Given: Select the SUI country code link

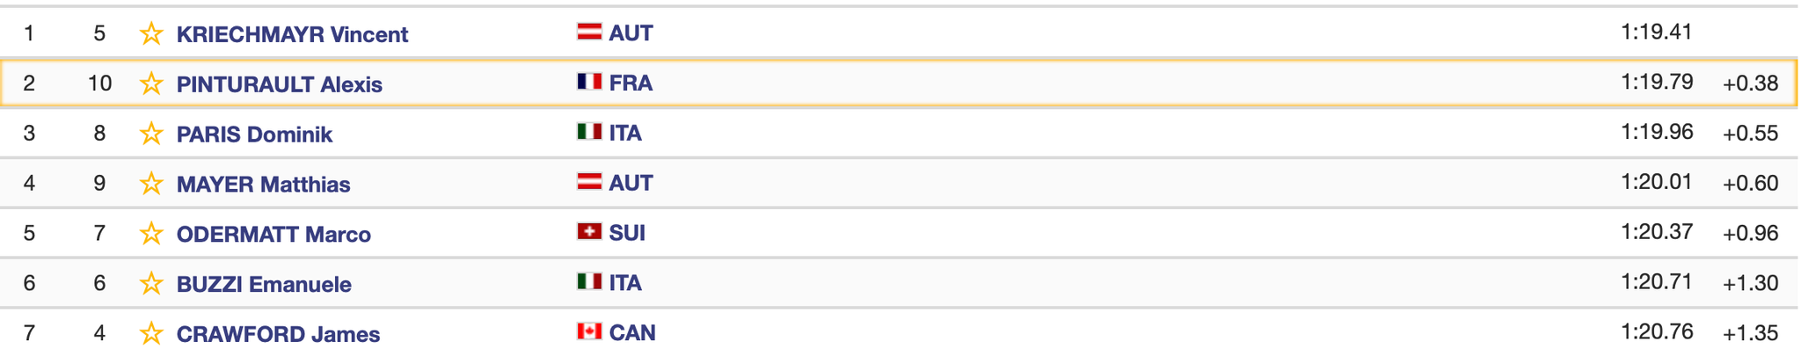Looking at the screenshot, I should click(x=627, y=233).
